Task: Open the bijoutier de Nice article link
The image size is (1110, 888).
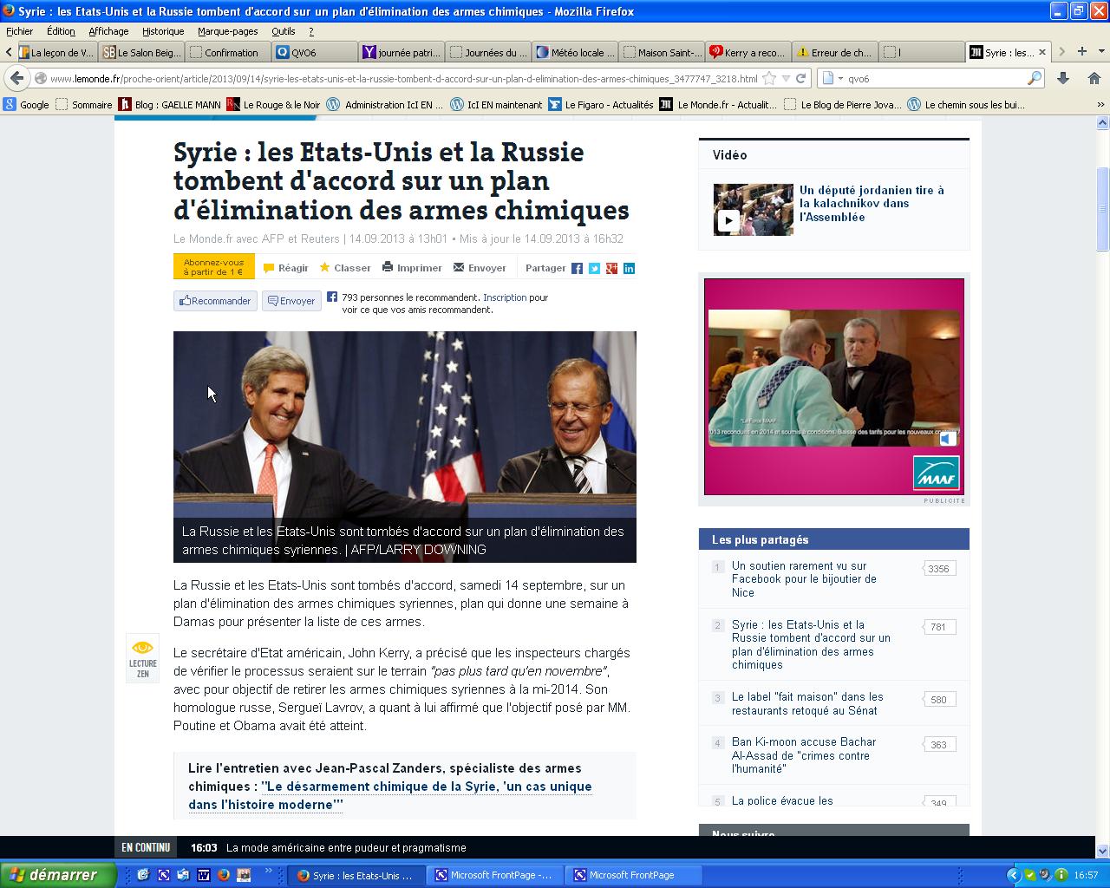Action: [x=804, y=579]
